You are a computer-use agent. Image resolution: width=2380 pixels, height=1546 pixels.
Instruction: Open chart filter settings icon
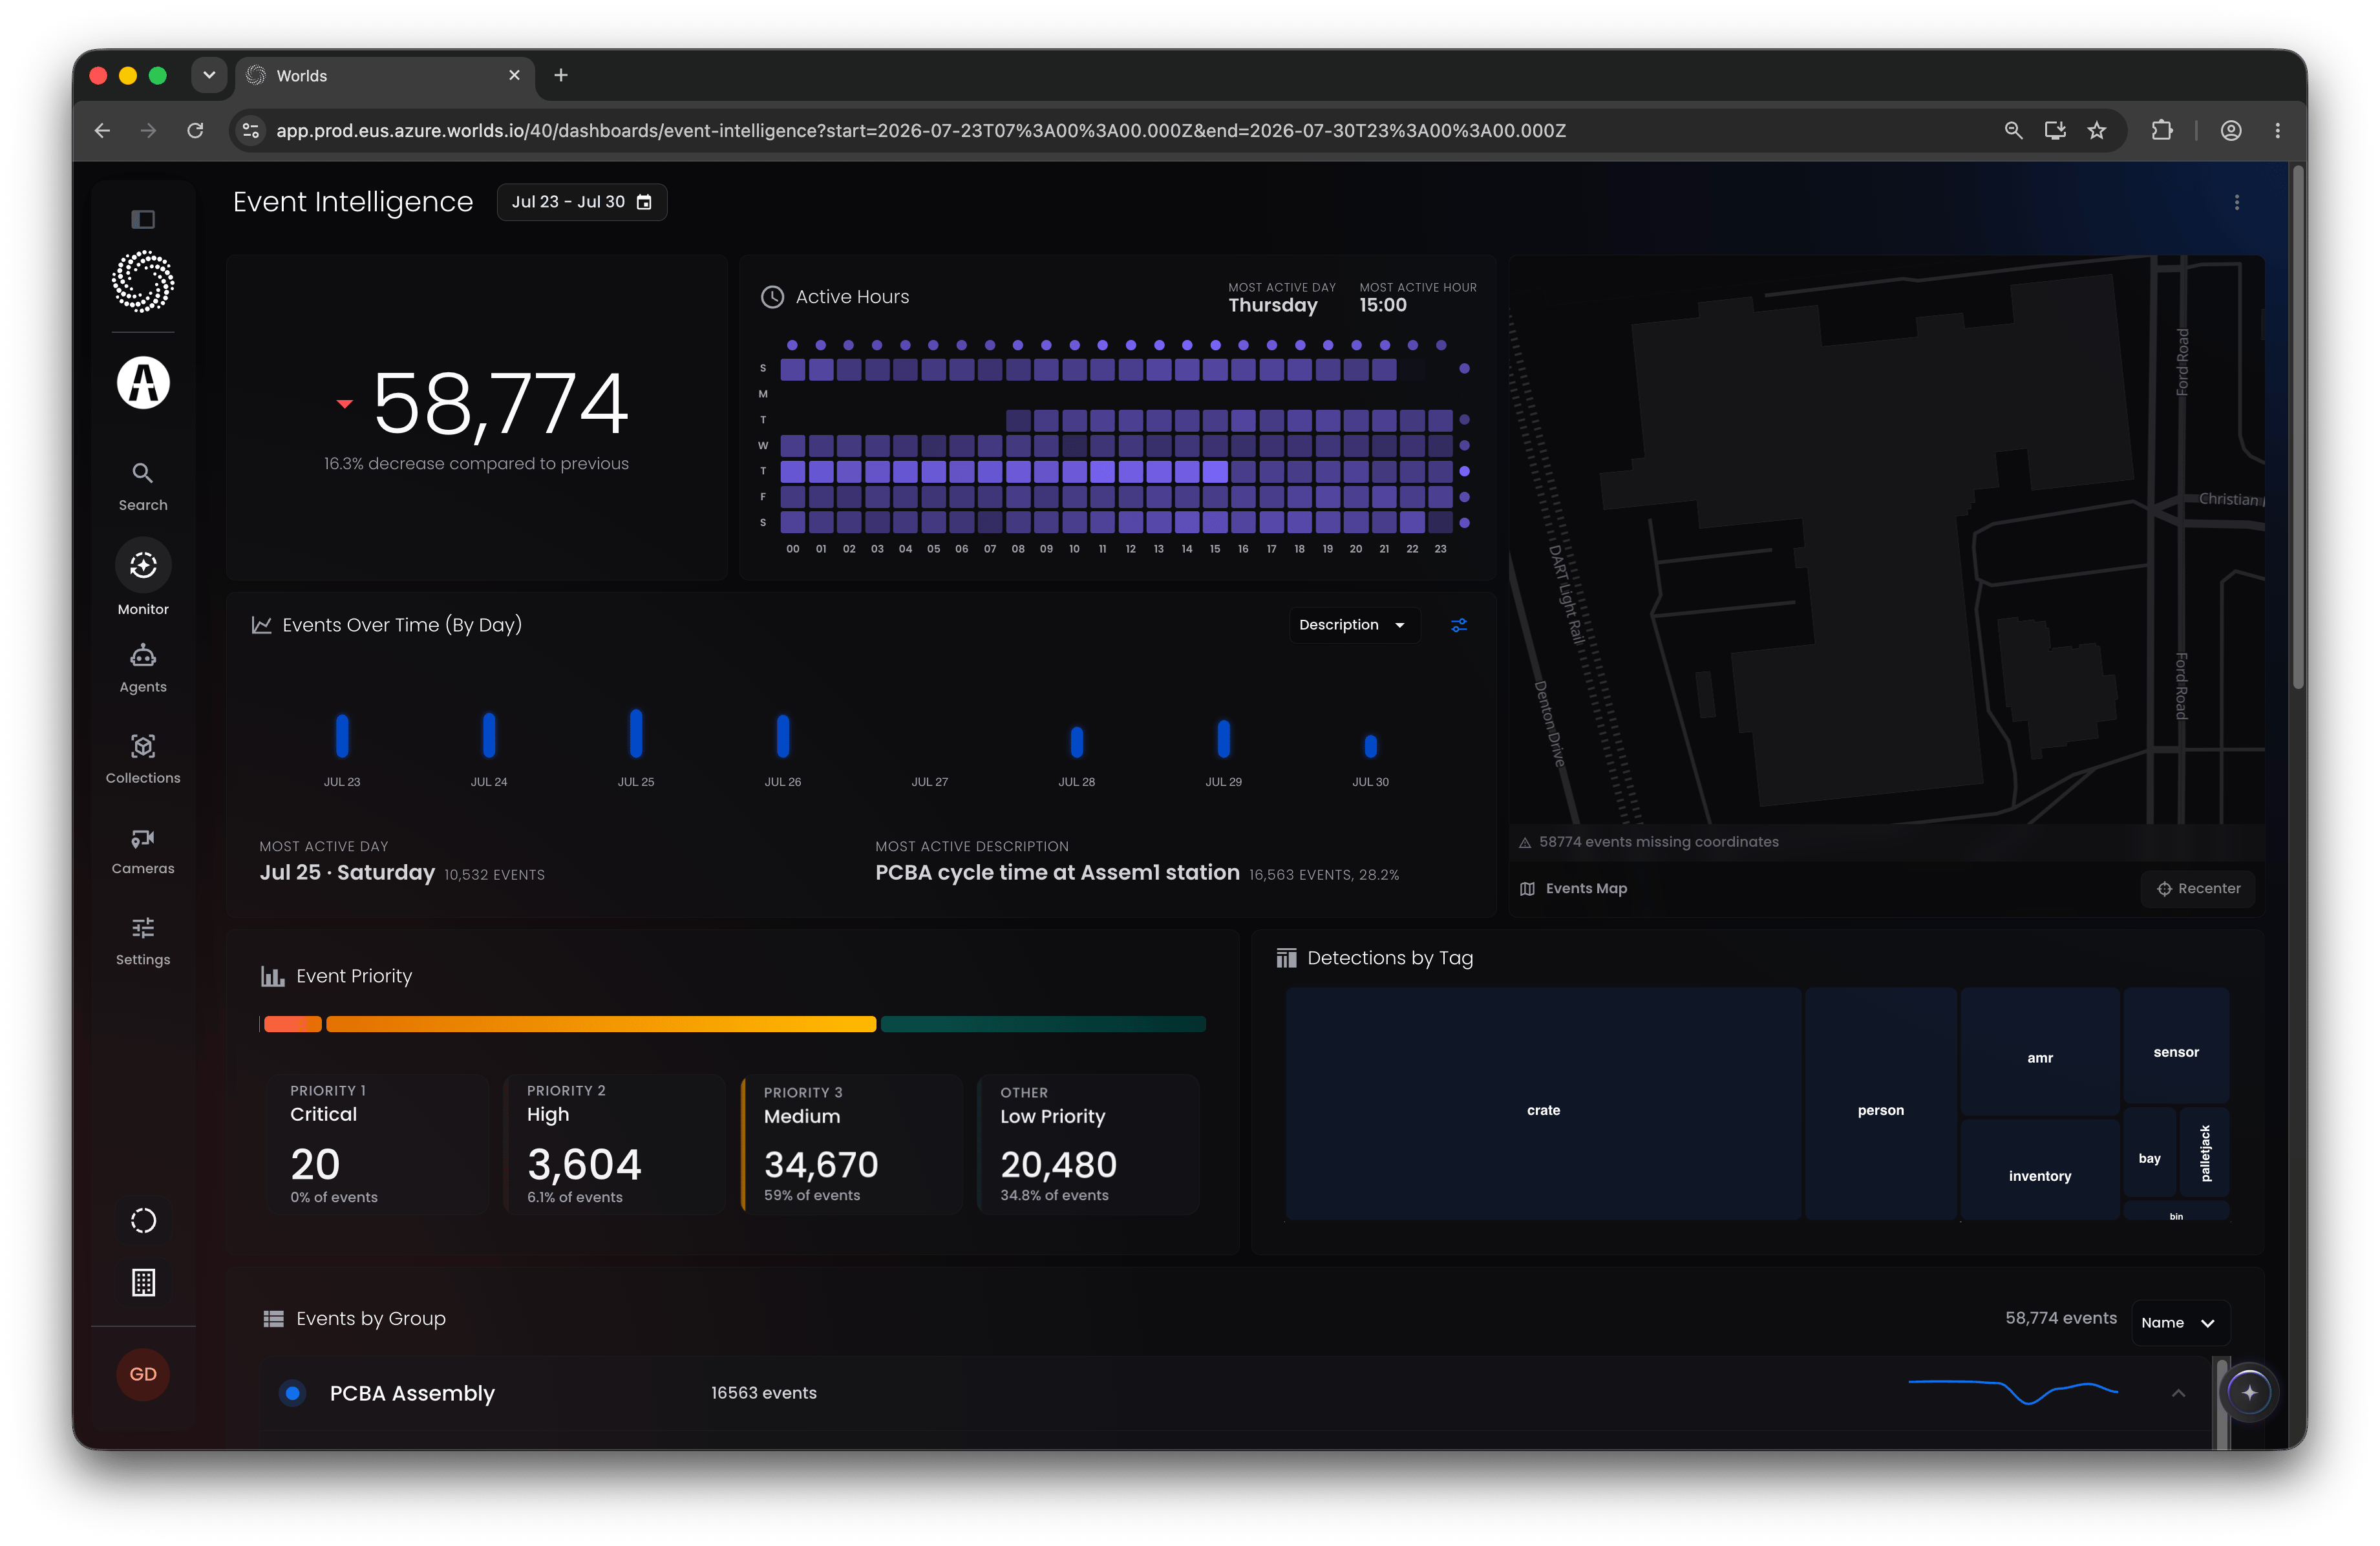(x=1459, y=625)
